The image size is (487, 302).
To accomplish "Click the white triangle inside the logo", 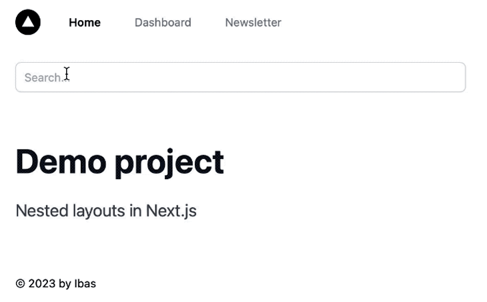I will (28, 22).
